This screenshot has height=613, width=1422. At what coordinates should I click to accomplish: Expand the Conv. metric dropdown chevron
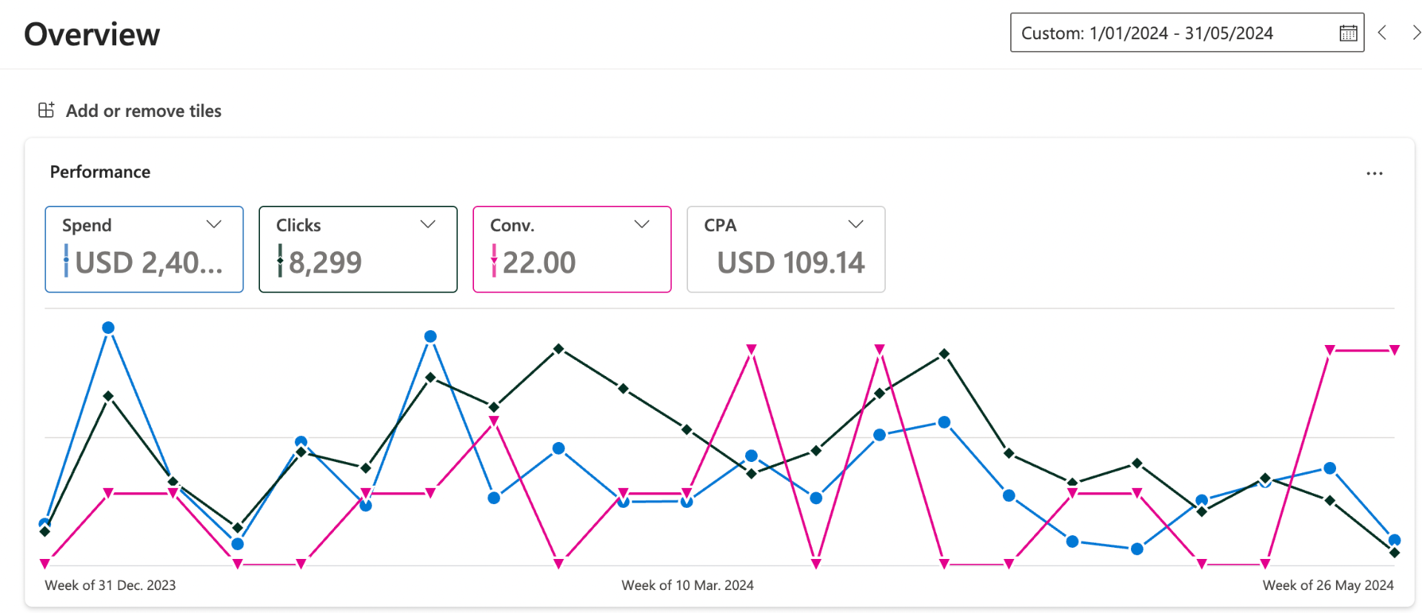tap(642, 224)
